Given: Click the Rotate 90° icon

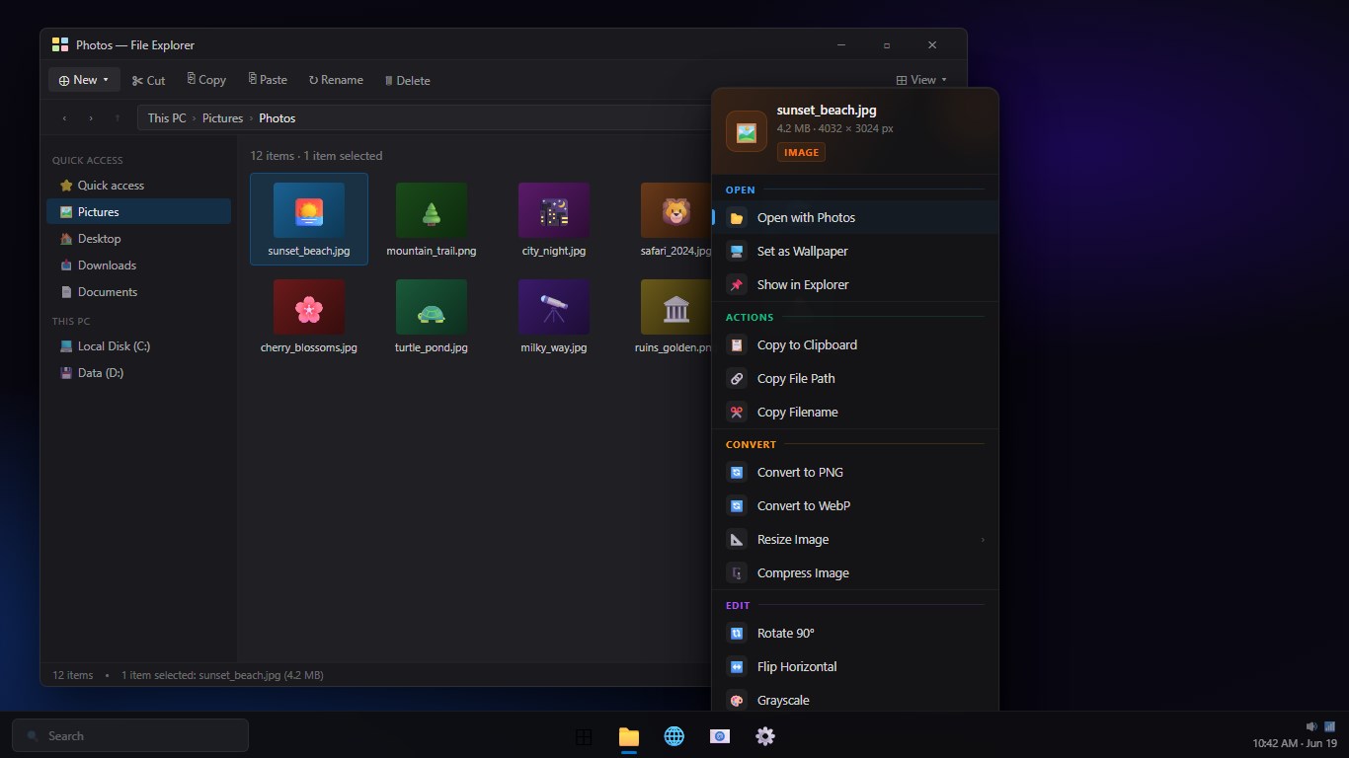Looking at the screenshot, I should click(x=737, y=634).
